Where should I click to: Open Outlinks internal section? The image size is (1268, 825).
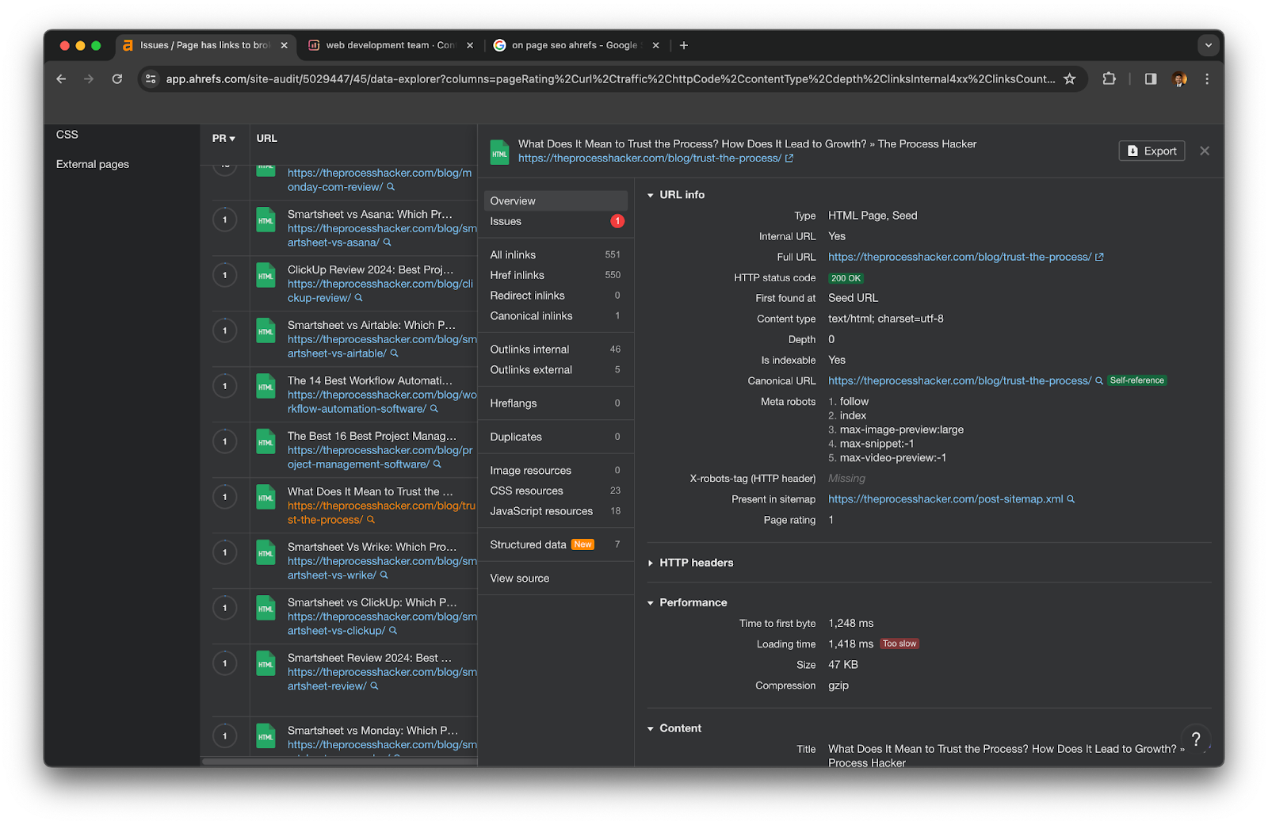coord(556,349)
